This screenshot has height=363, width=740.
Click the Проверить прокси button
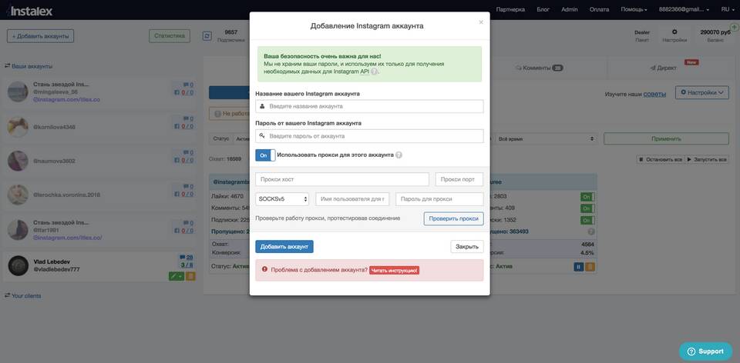pyautogui.click(x=453, y=218)
